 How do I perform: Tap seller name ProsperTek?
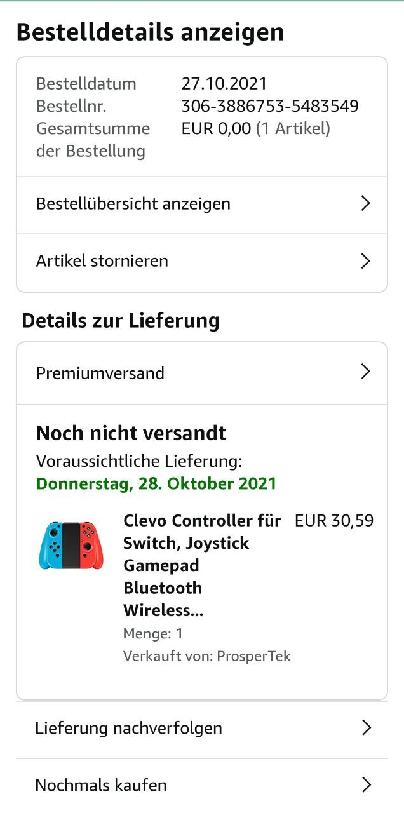click(x=253, y=656)
